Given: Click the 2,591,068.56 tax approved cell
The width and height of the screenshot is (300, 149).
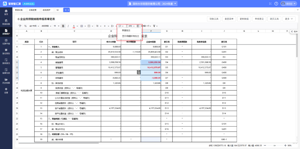Looking at the screenshot, I should coord(201,62).
